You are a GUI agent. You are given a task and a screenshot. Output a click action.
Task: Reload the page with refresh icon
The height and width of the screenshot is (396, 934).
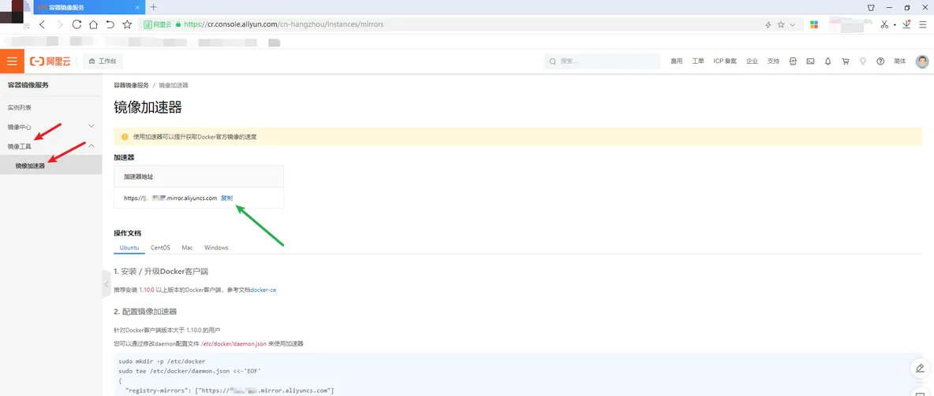[x=77, y=24]
